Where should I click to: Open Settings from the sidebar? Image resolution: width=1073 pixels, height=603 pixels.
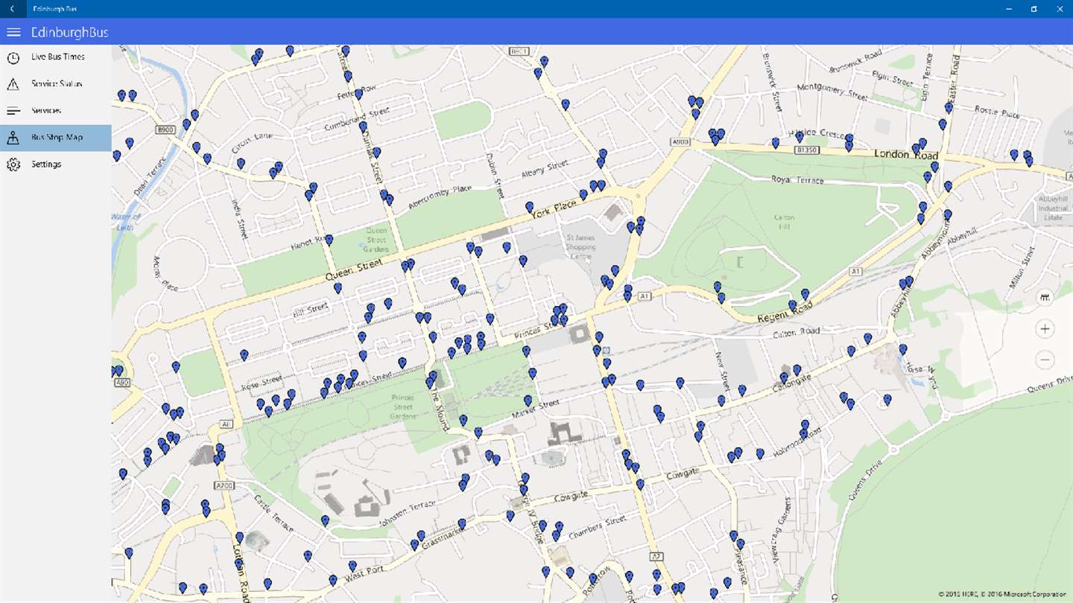56,165
